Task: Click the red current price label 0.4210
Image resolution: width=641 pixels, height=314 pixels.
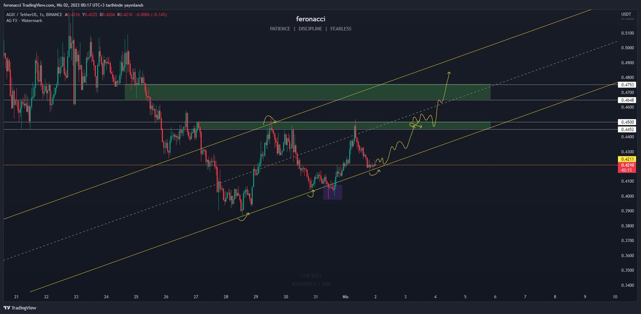Action: click(626, 166)
